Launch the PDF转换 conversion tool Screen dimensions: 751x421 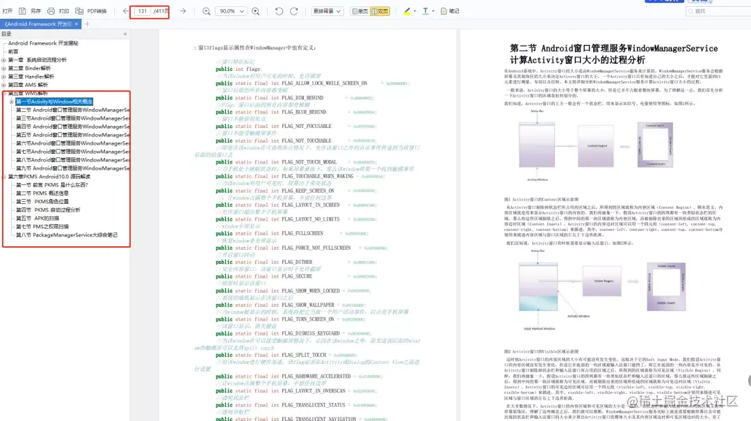(x=80, y=10)
